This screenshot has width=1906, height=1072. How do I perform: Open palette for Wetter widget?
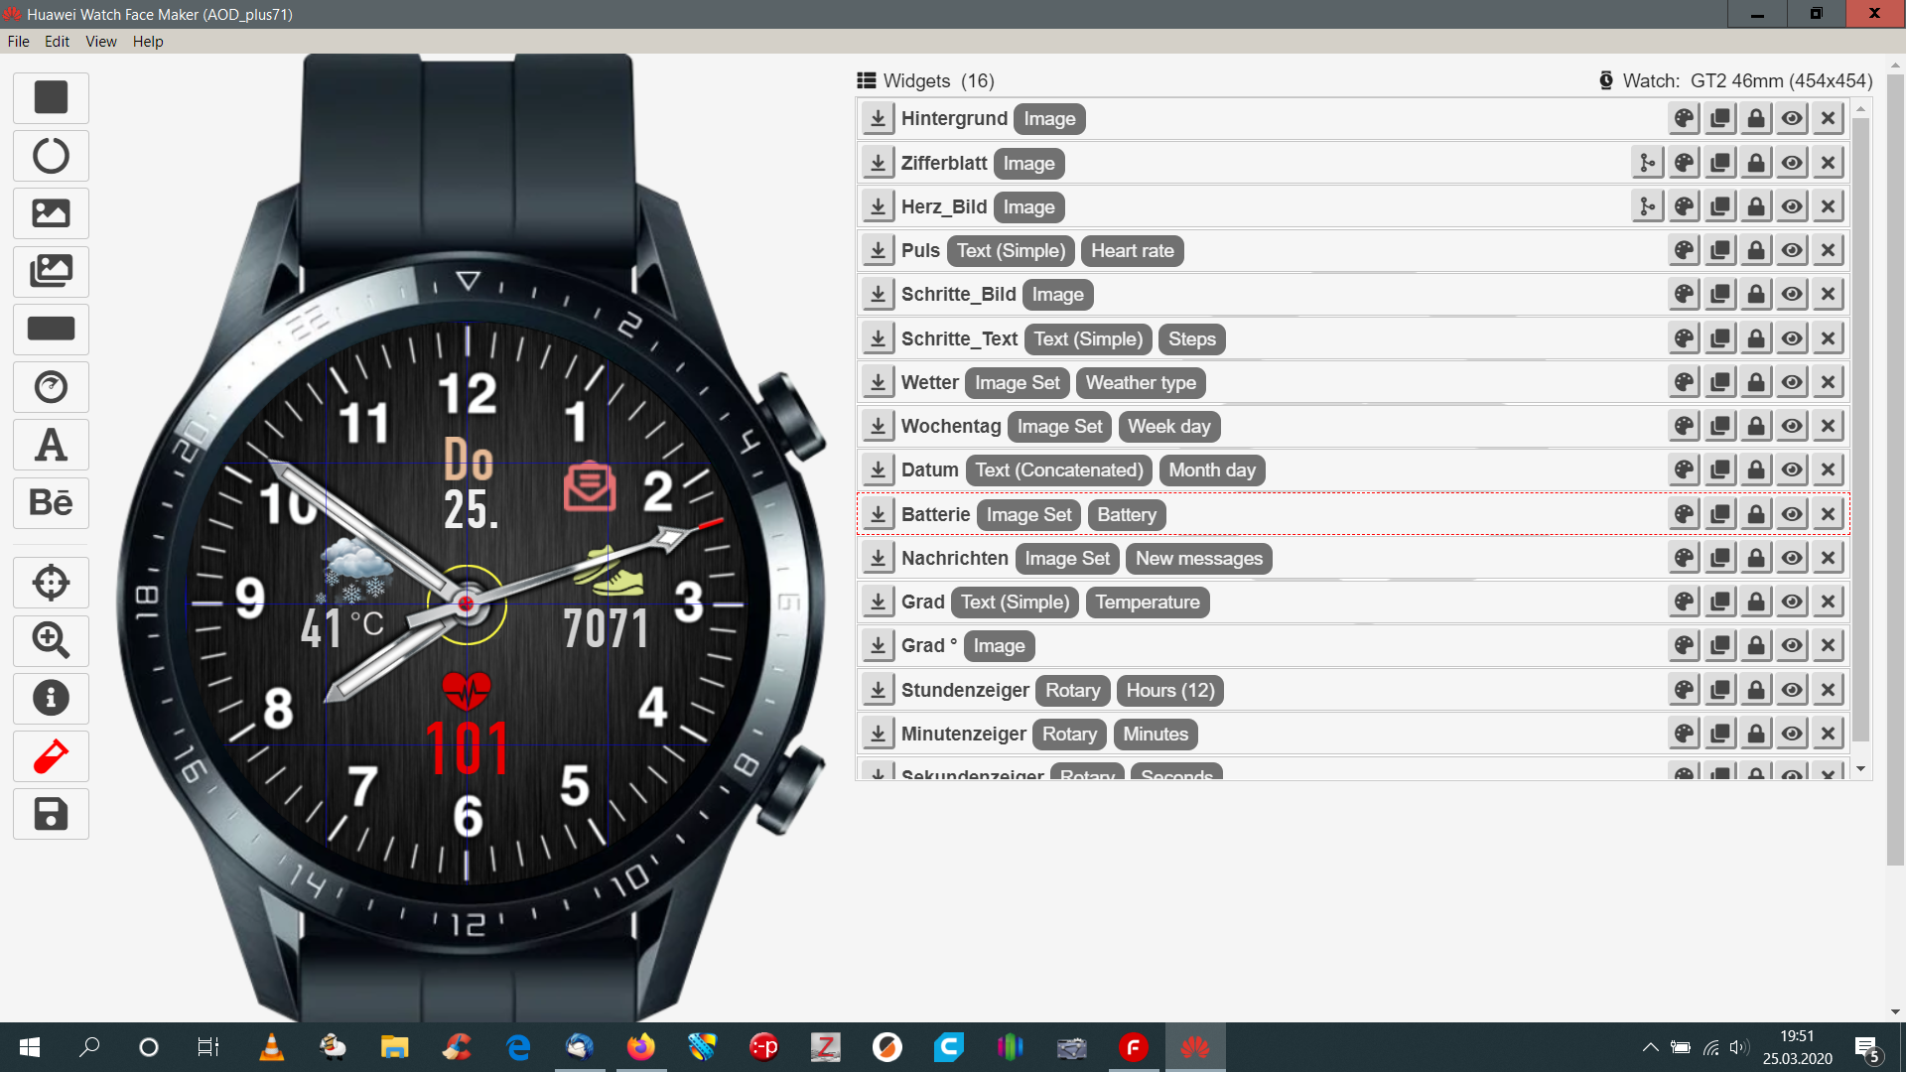click(x=1685, y=382)
